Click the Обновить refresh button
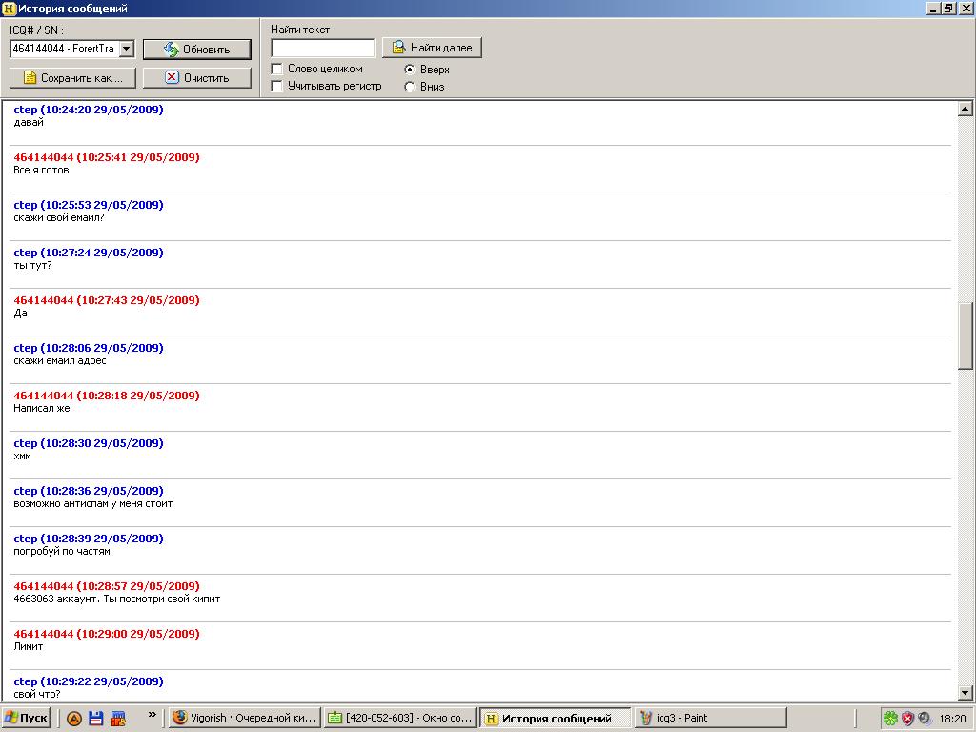Image resolution: width=976 pixels, height=732 pixels. [x=197, y=50]
